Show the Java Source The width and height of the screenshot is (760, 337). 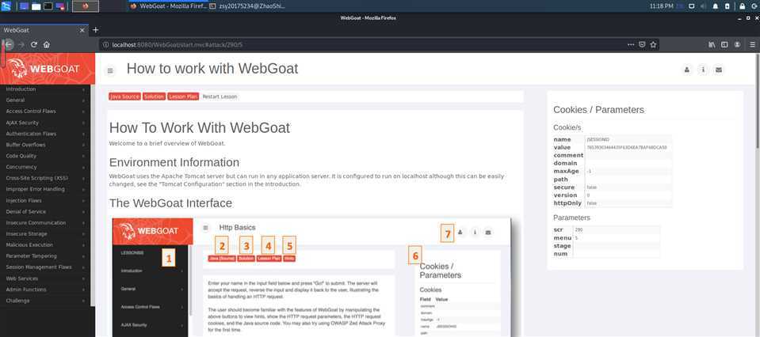pyautogui.click(x=124, y=97)
